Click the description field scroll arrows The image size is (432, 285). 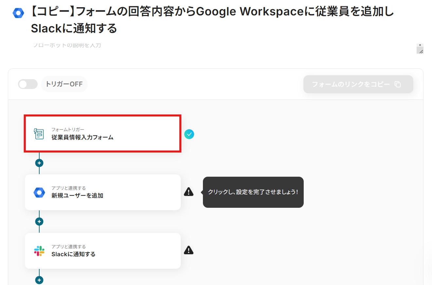(x=420, y=45)
